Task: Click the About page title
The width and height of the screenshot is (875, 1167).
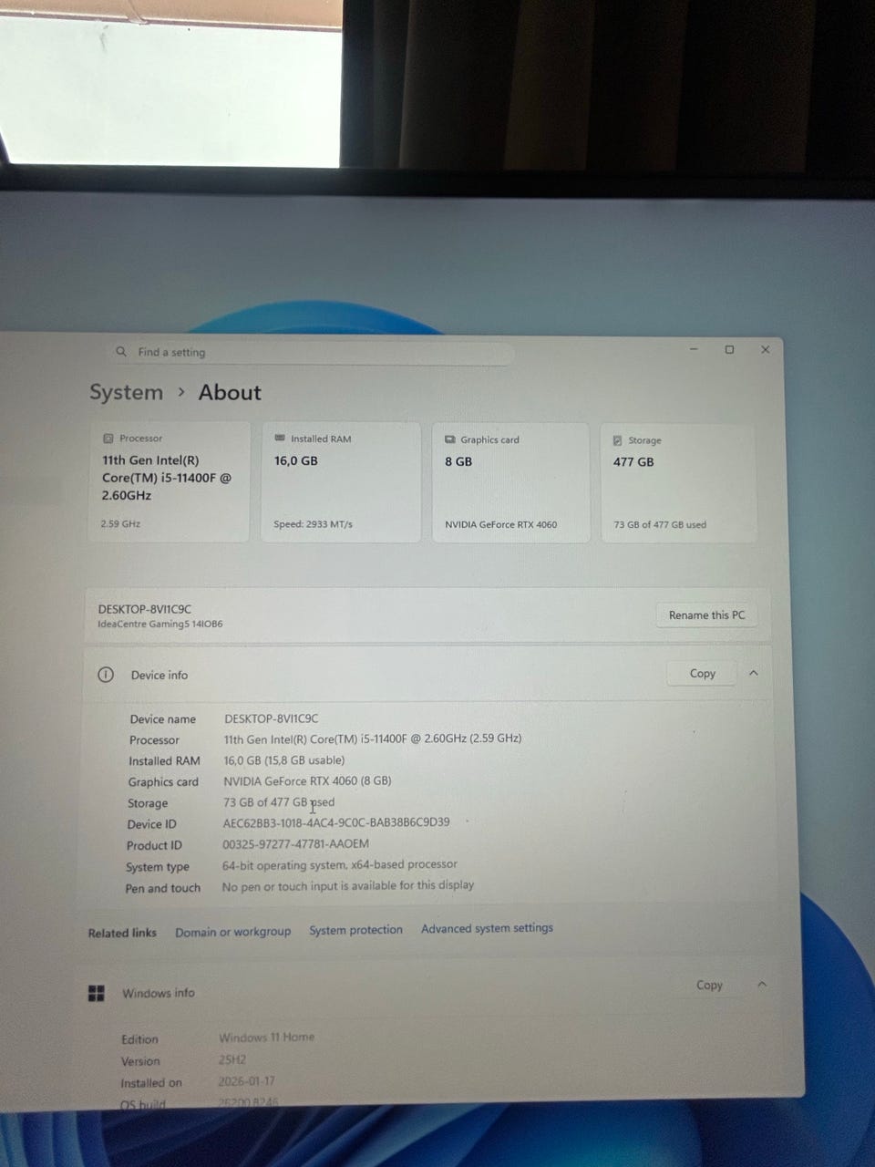Action: click(230, 393)
